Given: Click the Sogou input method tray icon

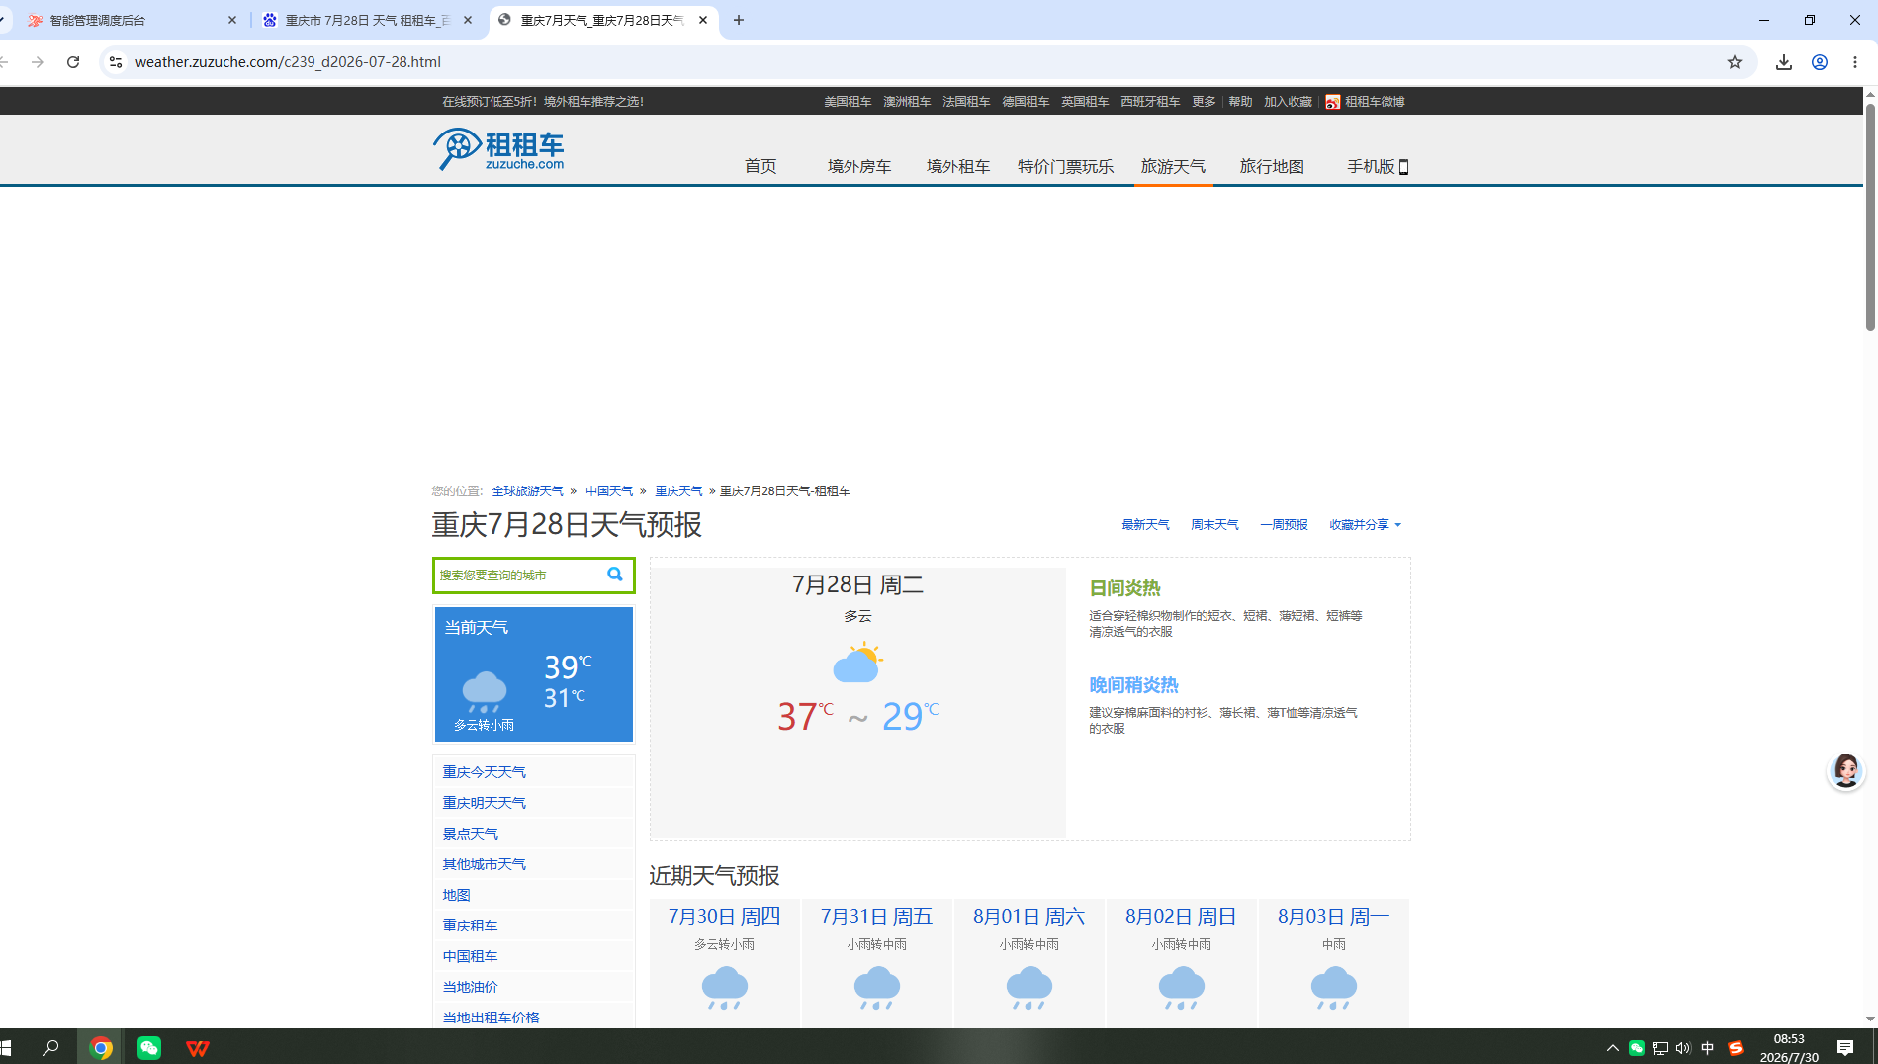Looking at the screenshot, I should point(1736,1048).
